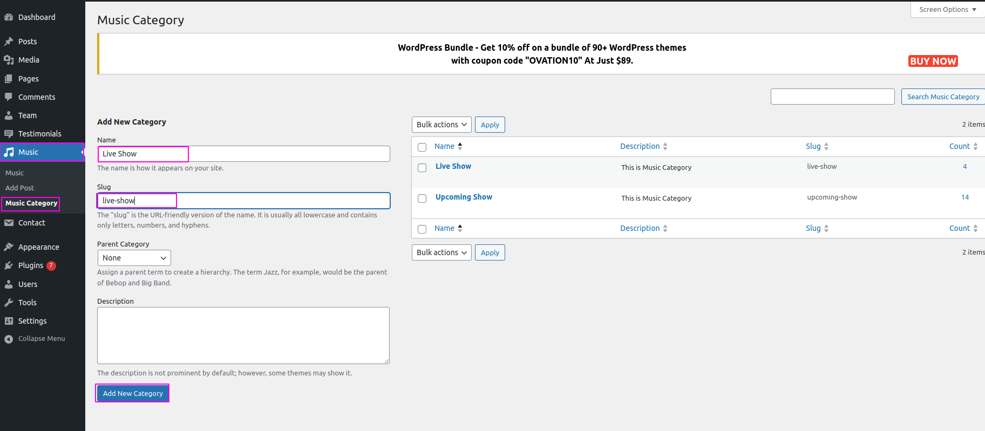
Task: Click the Appearance paintbrush icon
Action: [x=9, y=247]
